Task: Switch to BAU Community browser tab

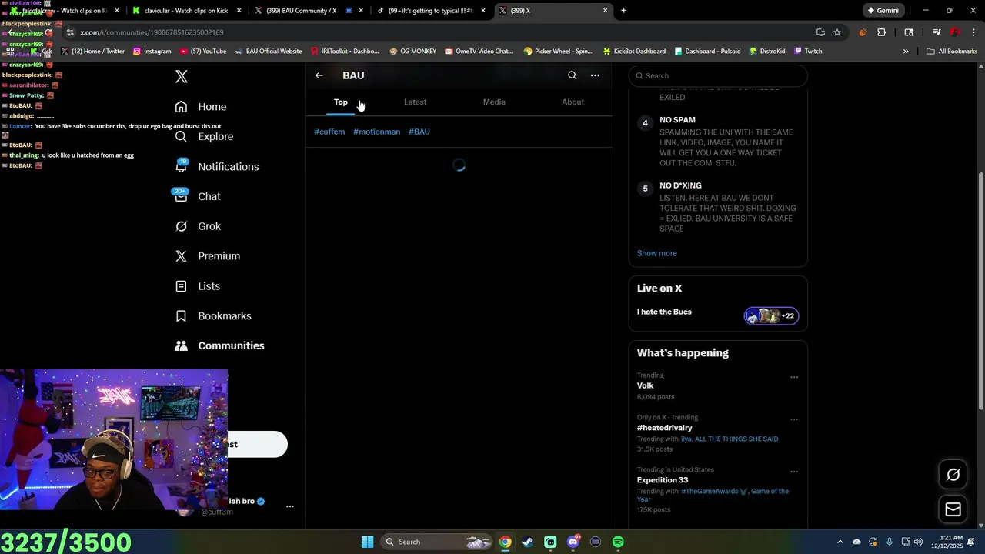Action: tap(308, 11)
